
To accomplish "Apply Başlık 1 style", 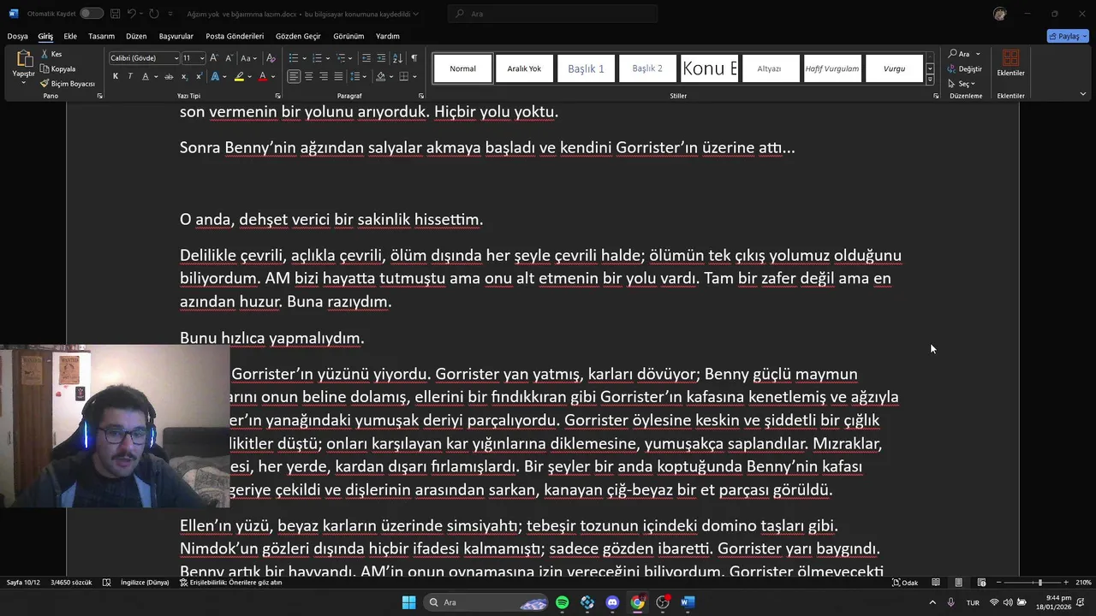I will pyautogui.click(x=587, y=68).
